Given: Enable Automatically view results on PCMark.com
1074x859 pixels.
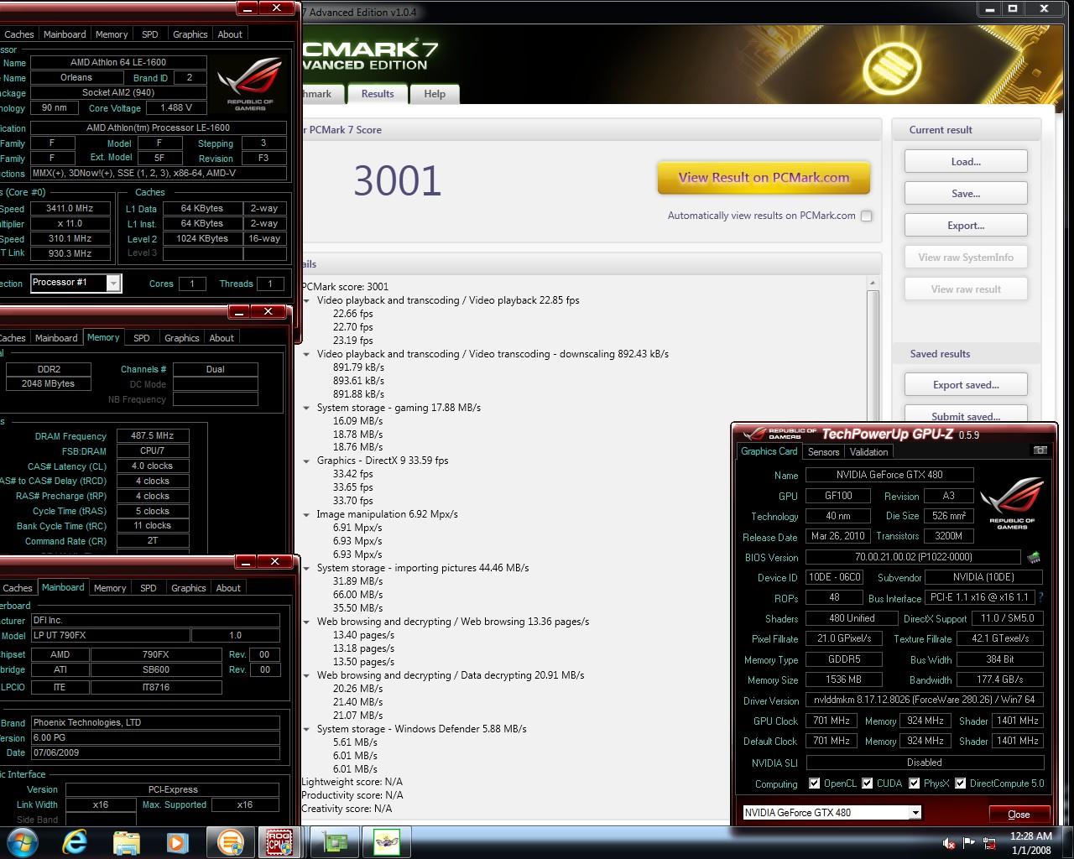Looking at the screenshot, I should coord(867,216).
